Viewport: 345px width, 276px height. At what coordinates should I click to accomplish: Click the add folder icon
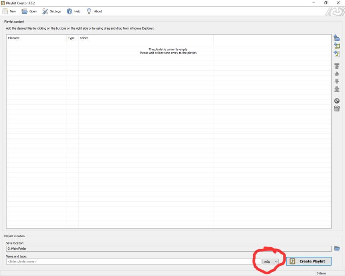[x=337, y=38]
